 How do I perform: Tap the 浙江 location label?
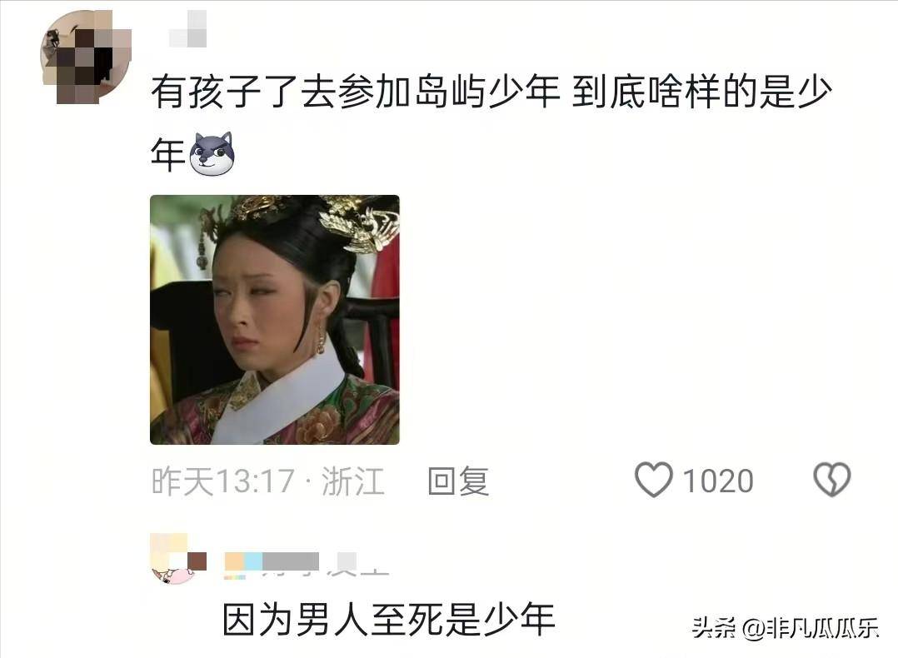click(x=353, y=481)
